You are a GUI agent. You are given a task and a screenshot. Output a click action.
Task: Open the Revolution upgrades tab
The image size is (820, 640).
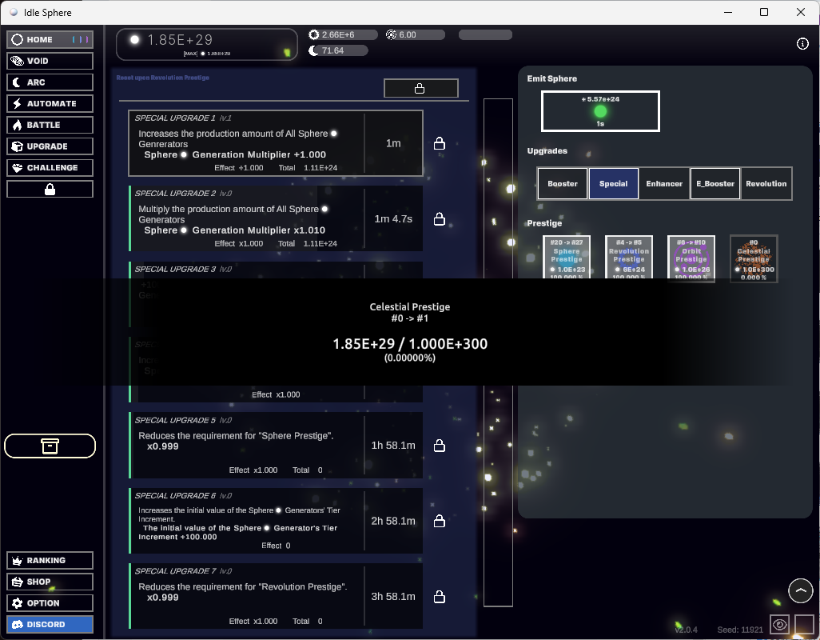click(766, 183)
